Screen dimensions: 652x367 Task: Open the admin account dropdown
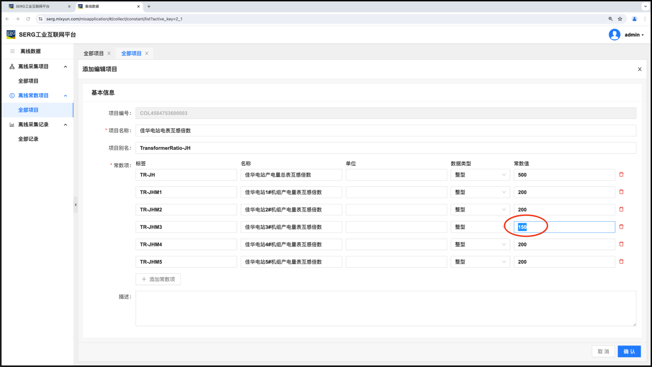634,35
